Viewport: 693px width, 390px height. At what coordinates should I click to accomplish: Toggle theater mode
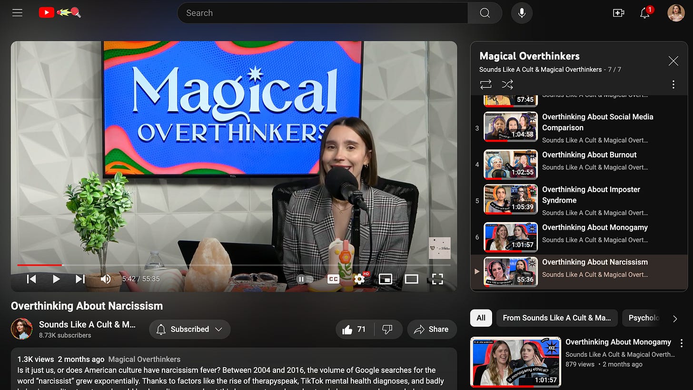(x=411, y=279)
